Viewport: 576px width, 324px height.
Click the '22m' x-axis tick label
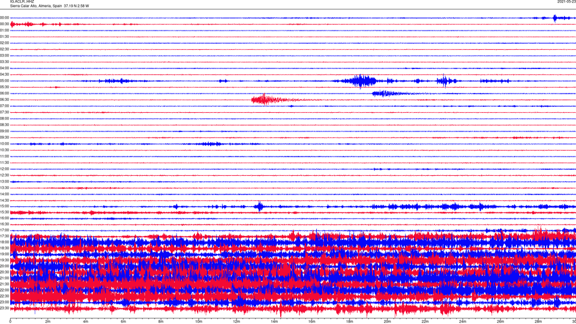point(425,322)
